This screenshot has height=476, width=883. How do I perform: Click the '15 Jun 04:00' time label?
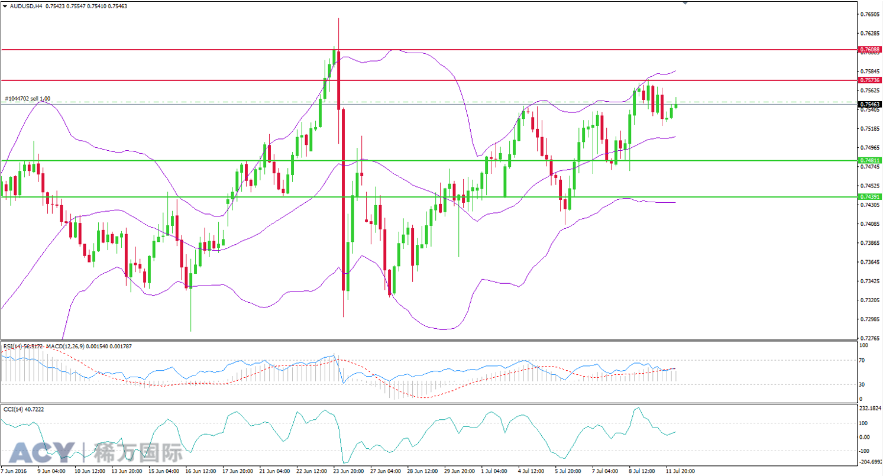pyautogui.click(x=163, y=471)
